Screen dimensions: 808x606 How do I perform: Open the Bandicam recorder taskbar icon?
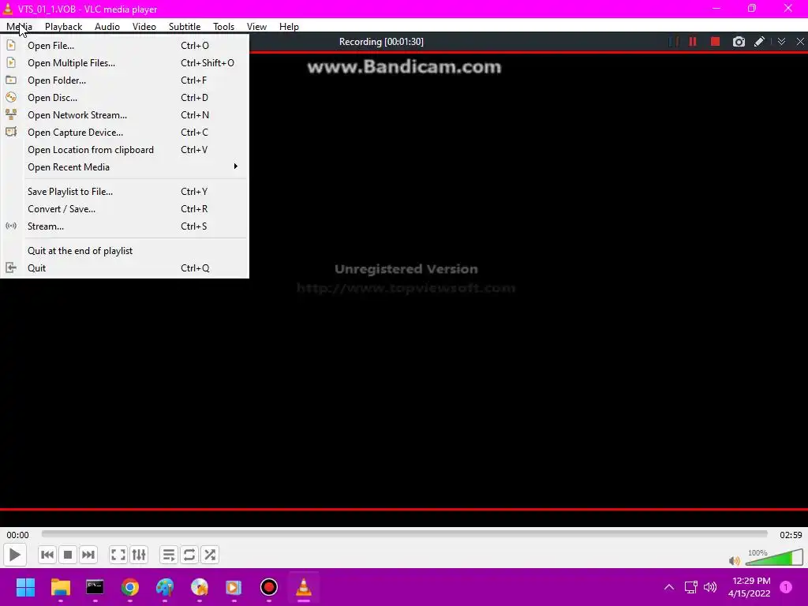pos(268,587)
